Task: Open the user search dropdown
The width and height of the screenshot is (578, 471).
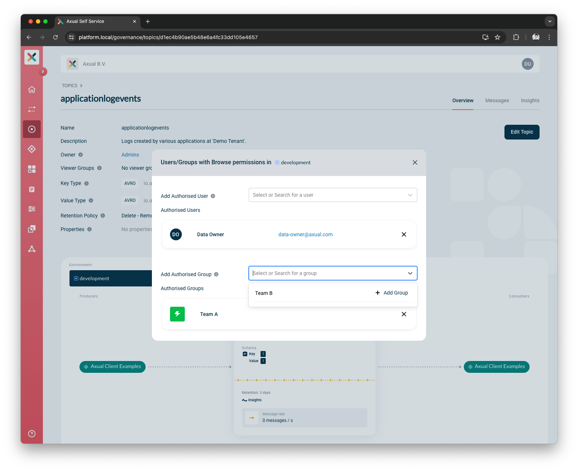Action: 333,195
